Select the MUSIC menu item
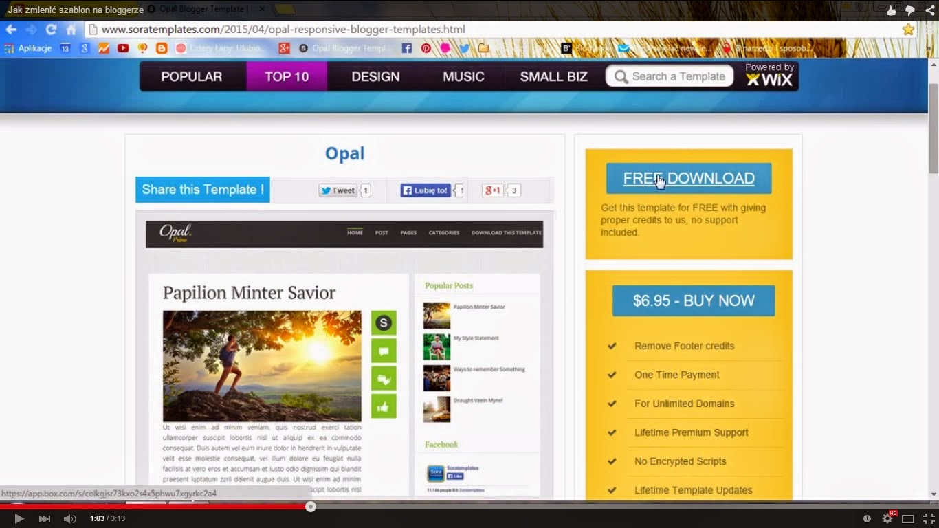The width and height of the screenshot is (939, 528). (x=463, y=76)
